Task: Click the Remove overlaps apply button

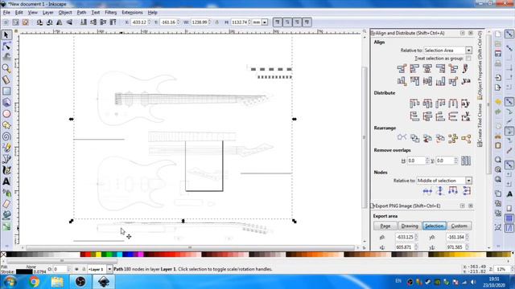Action: click(x=466, y=161)
